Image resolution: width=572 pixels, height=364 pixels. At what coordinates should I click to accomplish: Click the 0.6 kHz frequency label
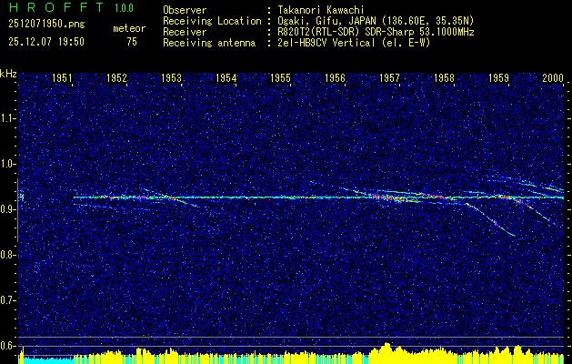(x=8, y=346)
